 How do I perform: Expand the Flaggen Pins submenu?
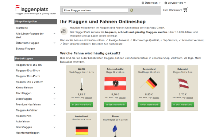click(54, 116)
